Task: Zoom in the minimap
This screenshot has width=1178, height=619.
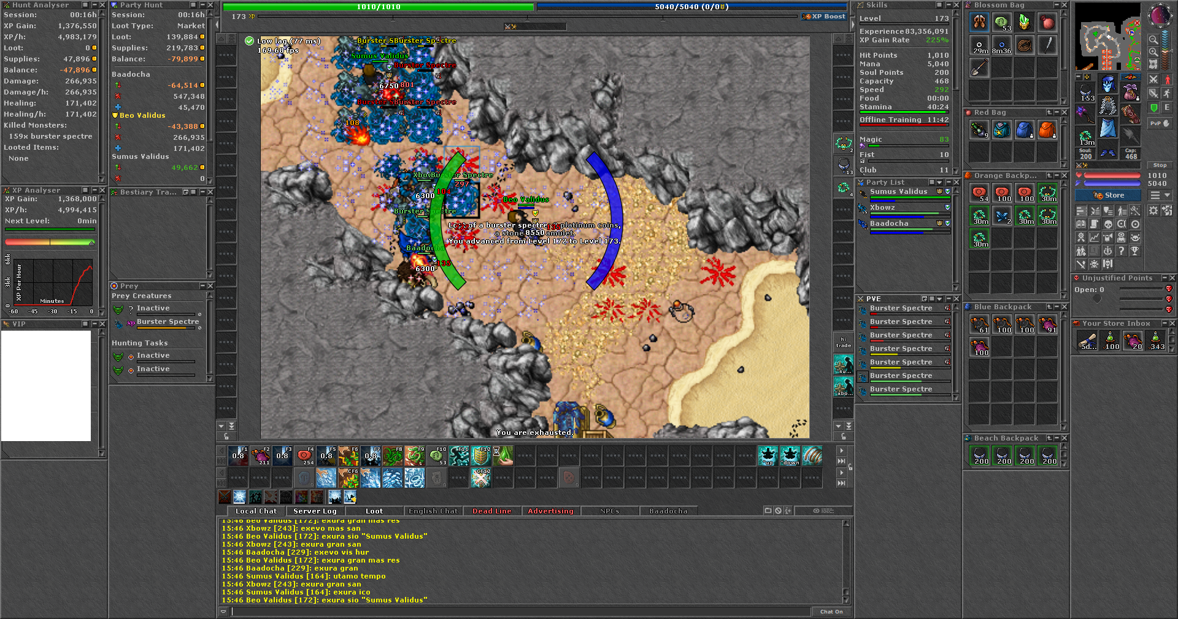Action: coord(1153,52)
